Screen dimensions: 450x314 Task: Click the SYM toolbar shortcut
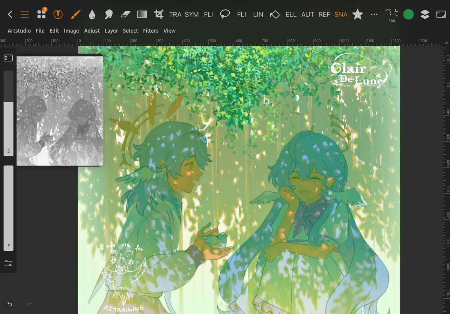pos(192,14)
